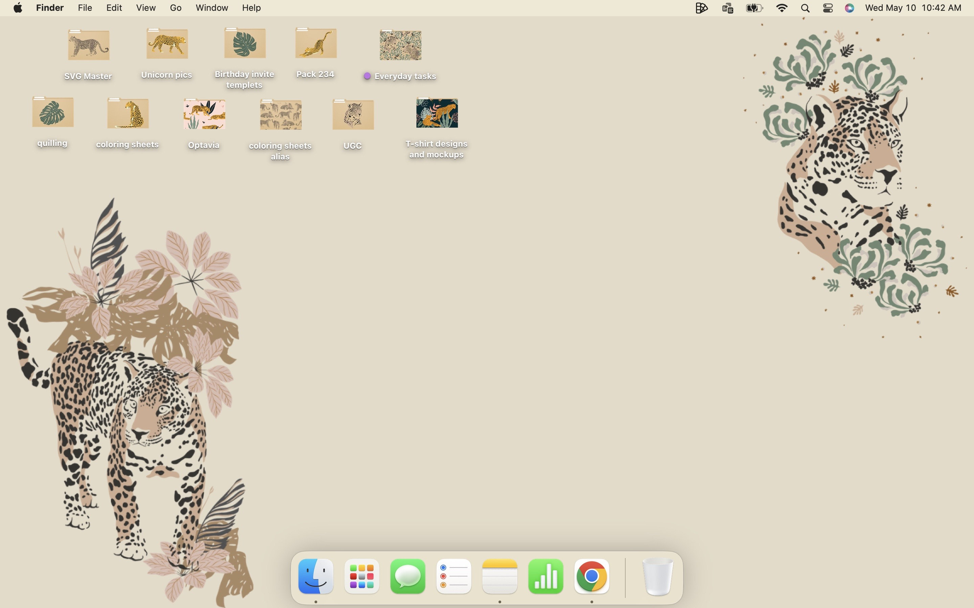Activate Spotlight search from the menu bar
This screenshot has height=608, width=974.
click(x=805, y=8)
